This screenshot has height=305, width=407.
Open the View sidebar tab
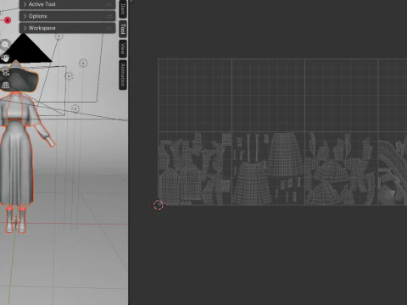[123, 48]
